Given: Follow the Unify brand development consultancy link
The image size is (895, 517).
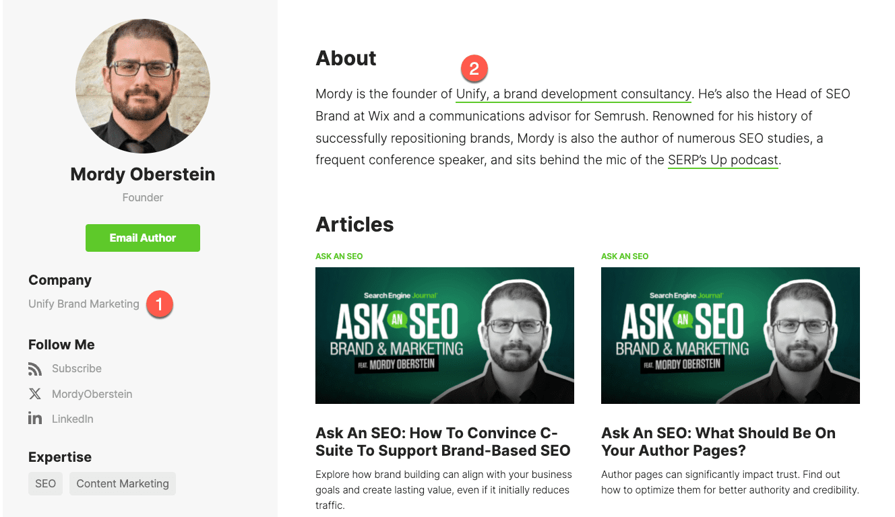Looking at the screenshot, I should (x=574, y=94).
